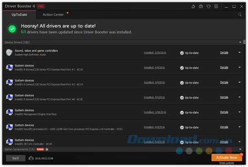
Task: Open Details for Management Engine Interface
Action: [x=224, y=112]
